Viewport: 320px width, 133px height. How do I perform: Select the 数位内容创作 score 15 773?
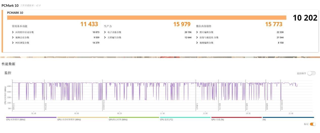[x=274, y=24]
